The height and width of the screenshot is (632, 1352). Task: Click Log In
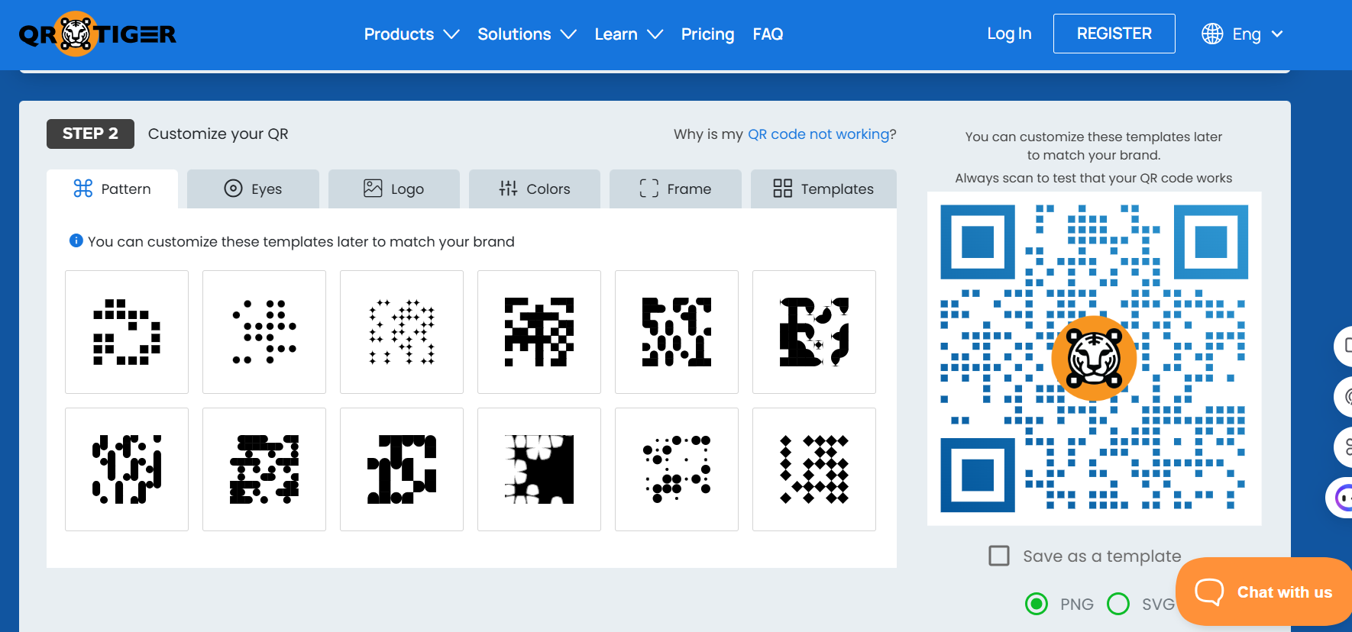click(x=1009, y=34)
